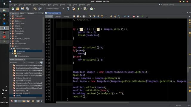Screen dimensions: 191x107
Task: Open the Run Project arrow dropdown
Action: [x=81, y=9]
